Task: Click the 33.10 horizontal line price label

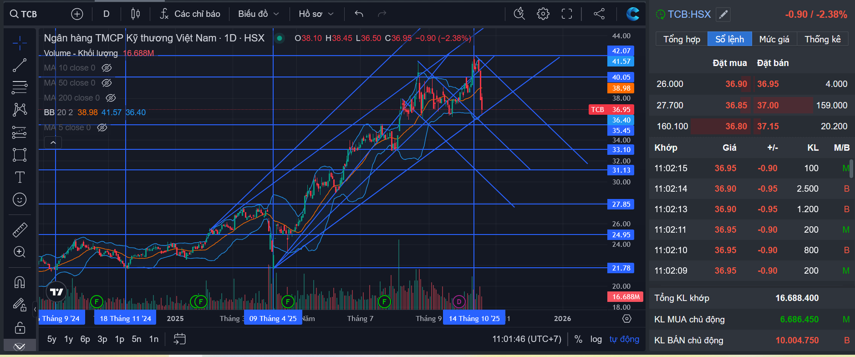Action: pyautogui.click(x=621, y=150)
